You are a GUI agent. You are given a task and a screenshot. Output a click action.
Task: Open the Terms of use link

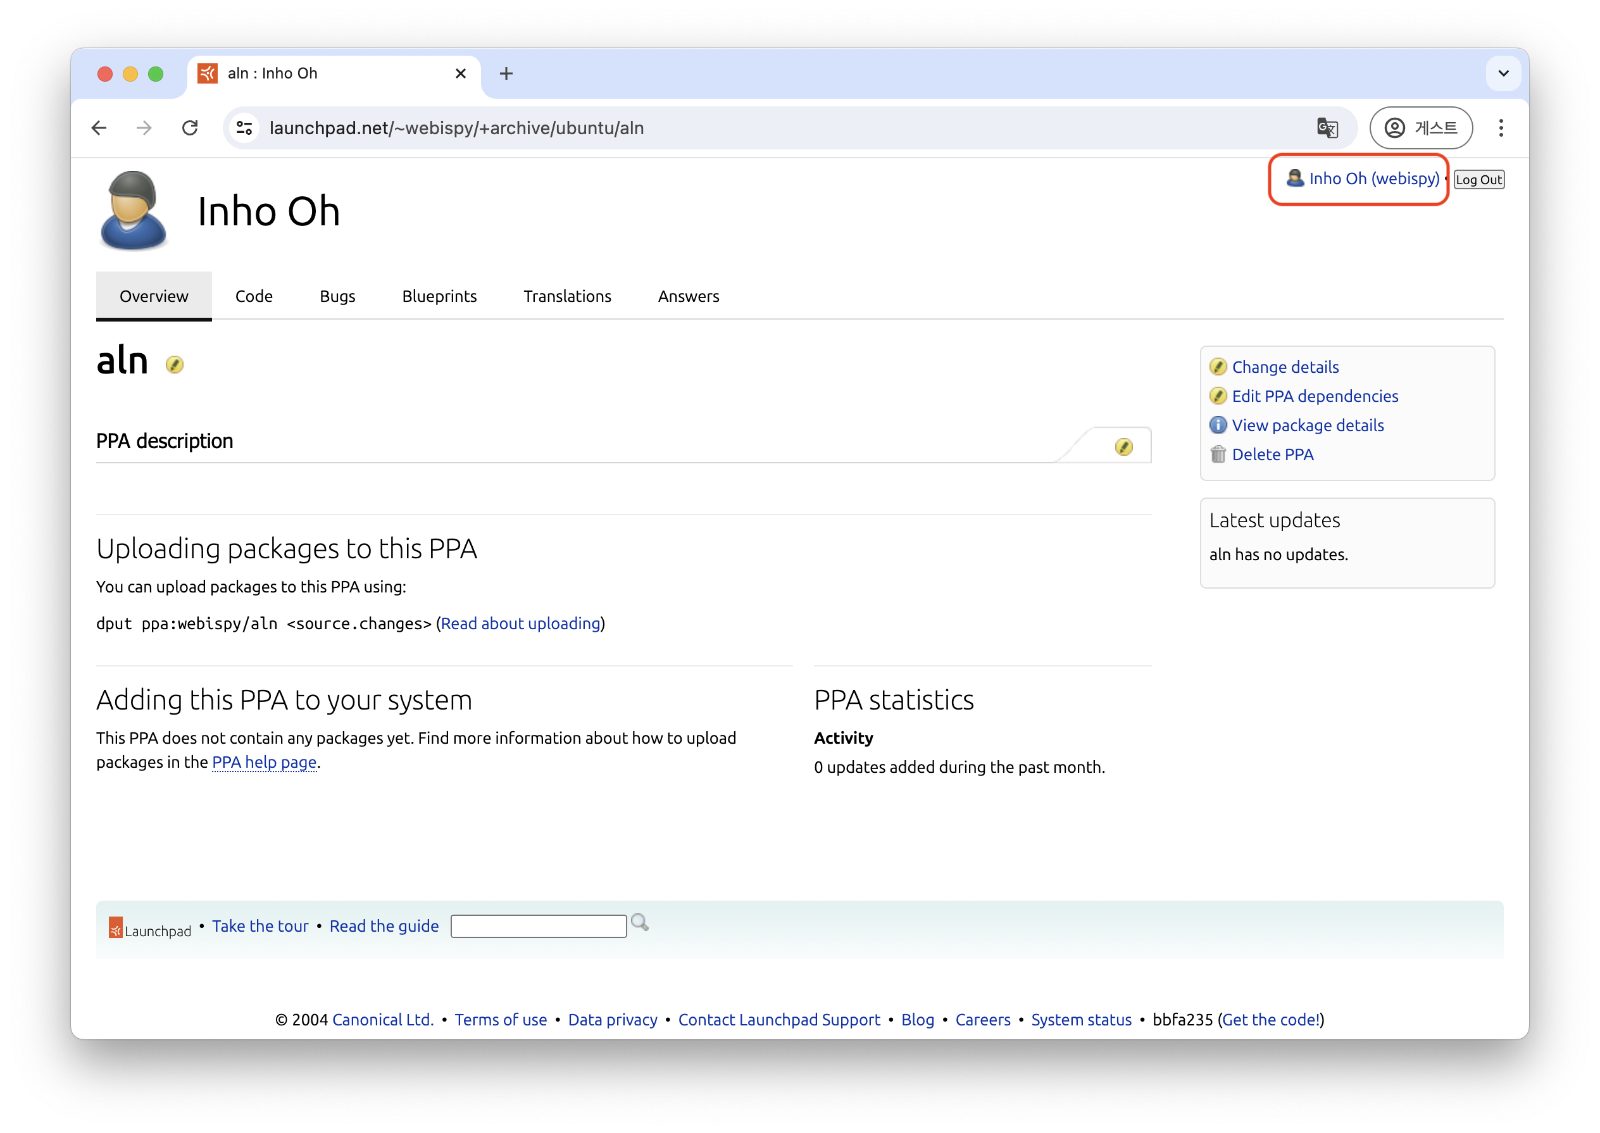(501, 1019)
